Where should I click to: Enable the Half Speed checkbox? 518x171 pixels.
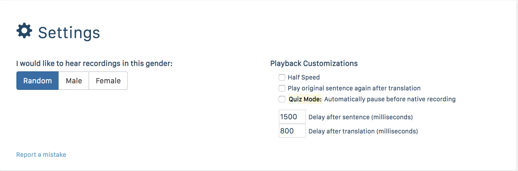click(x=282, y=77)
